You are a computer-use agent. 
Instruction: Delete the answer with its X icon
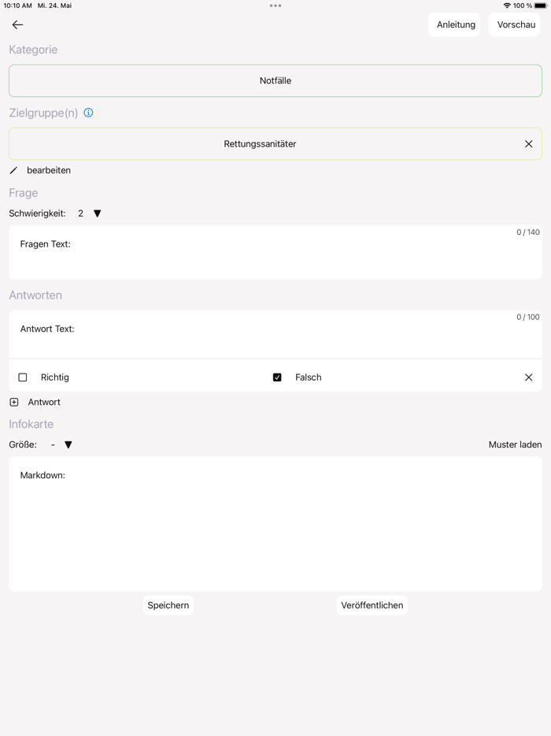pos(528,377)
